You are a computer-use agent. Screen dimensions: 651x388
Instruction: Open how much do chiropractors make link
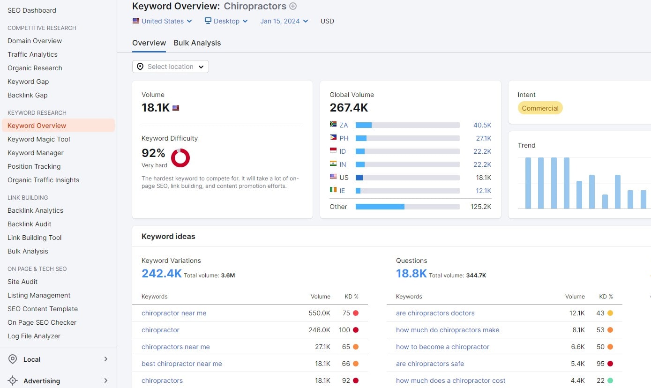coord(448,330)
